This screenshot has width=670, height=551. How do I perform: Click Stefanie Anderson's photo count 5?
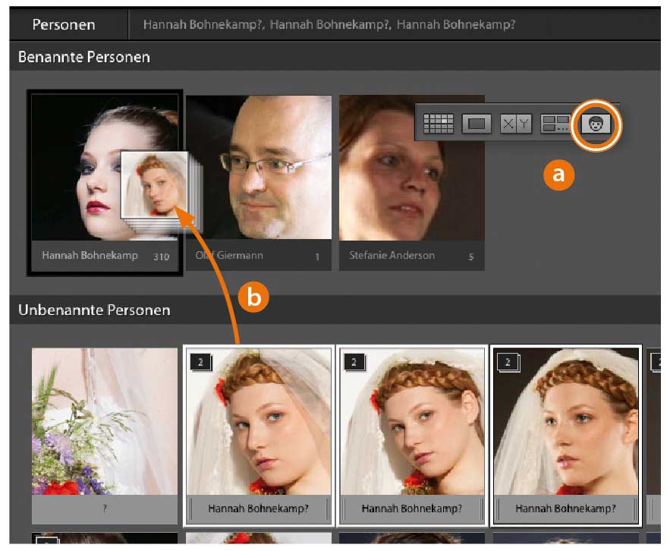(x=471, y=257)
